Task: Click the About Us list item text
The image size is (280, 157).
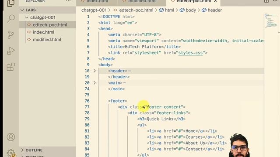Action: coord(195,143)
